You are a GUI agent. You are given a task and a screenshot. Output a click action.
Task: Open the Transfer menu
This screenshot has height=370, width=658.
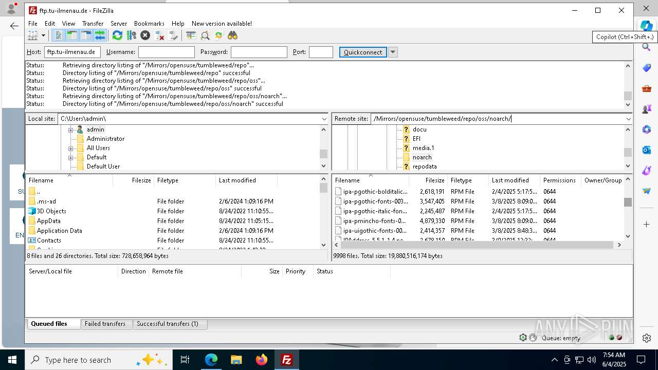93,24
